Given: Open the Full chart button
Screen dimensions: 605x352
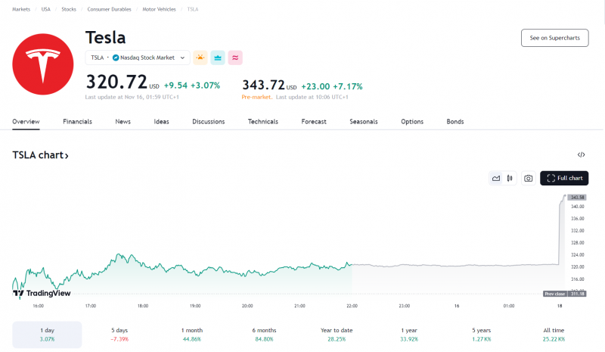Looking at the screenshot, I should tap(564, 178).
